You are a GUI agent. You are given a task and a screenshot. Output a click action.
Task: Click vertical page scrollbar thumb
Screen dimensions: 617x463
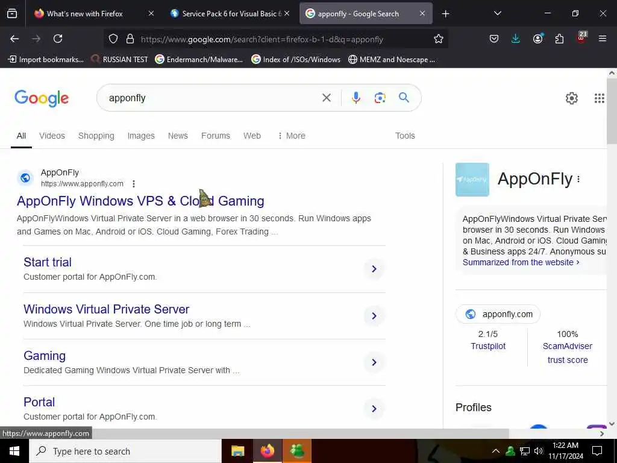[x=612, y=112]
